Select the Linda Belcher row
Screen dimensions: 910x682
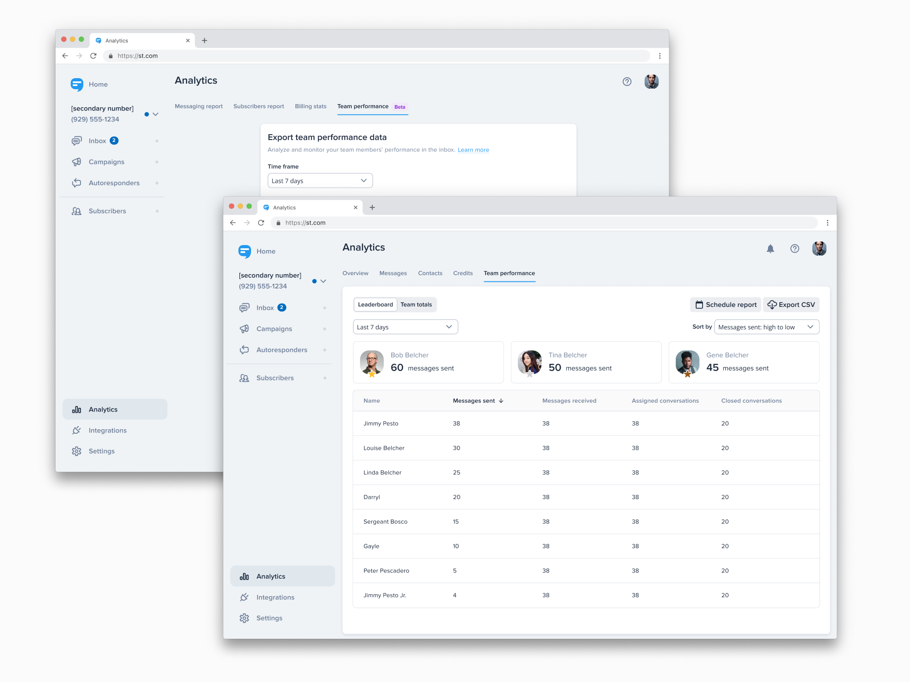(x=586, y=473)
